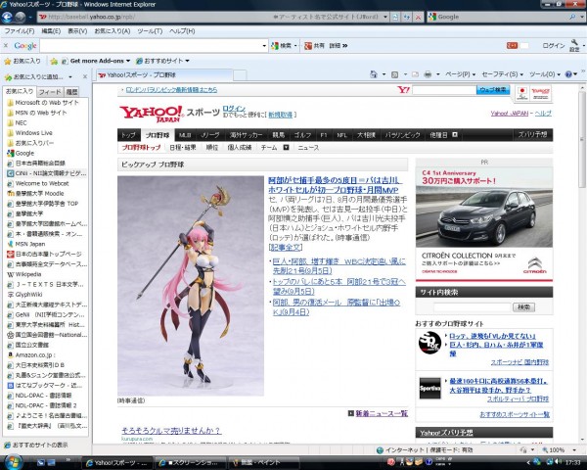Open the zoom level 100% dropdown

574,449
